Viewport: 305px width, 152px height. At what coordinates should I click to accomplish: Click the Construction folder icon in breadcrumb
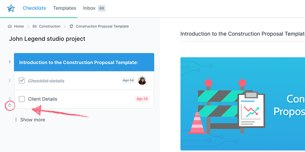[35, 26]
